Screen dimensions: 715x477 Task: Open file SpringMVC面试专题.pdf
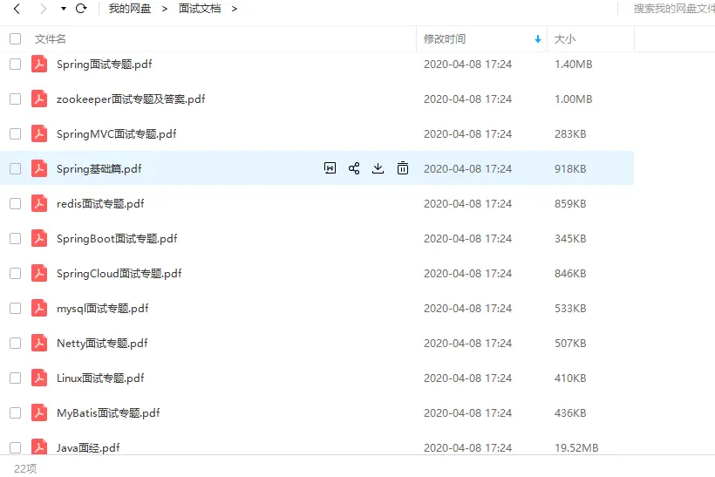116,134
